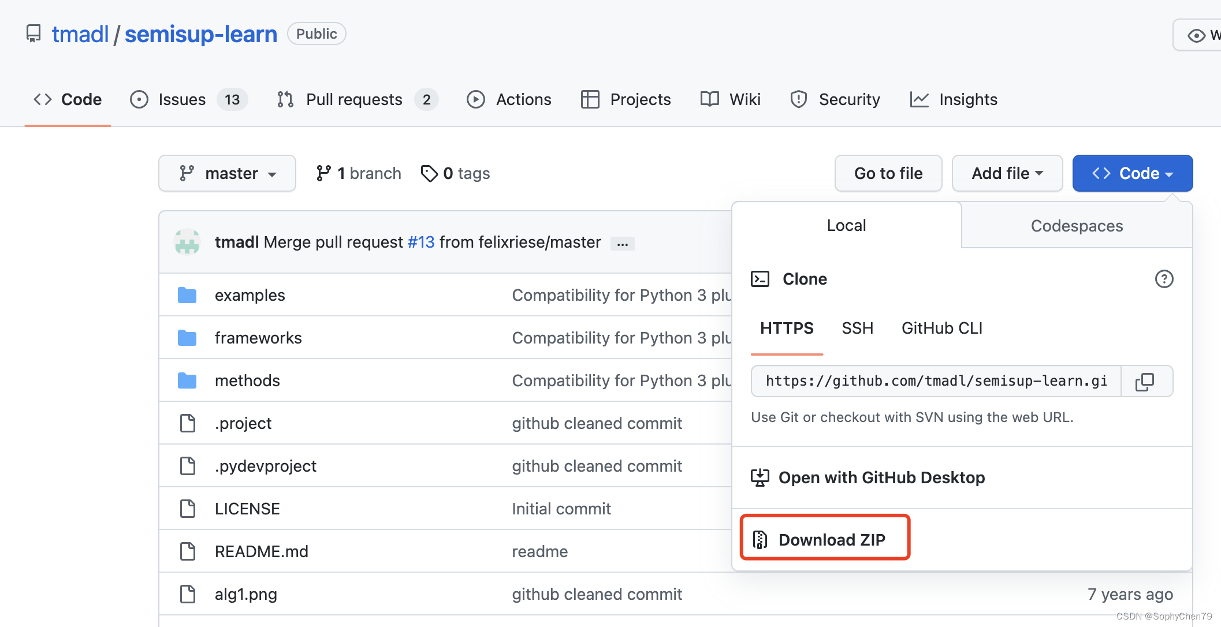Switch to the Codespaces tab
Screen dimensions: 1221x627
tap(1077, 226)
